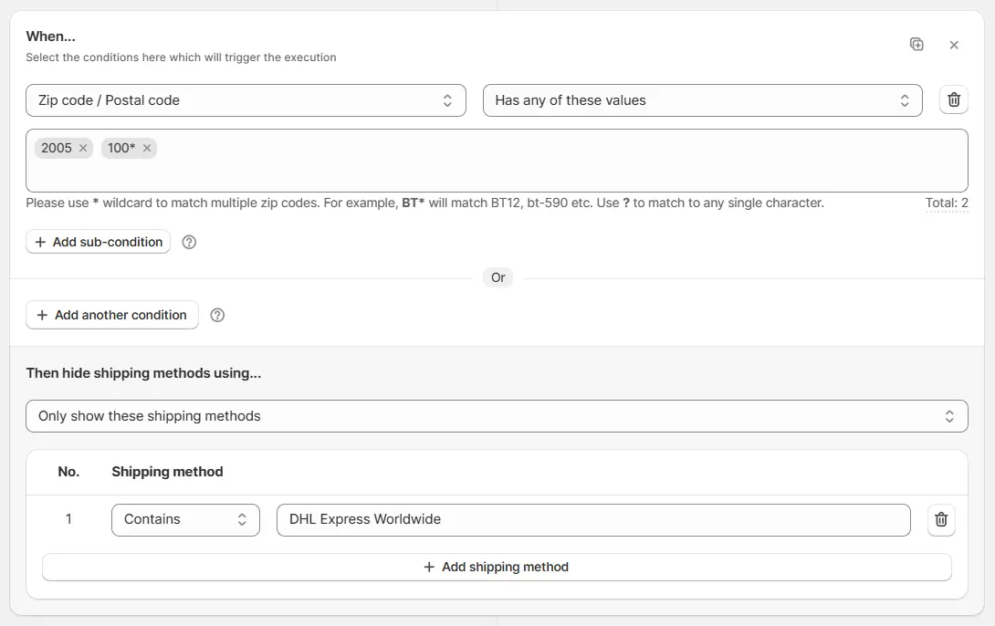Viewport: 995px width, 626px height.
Task: Click Add sub-condition button
Action: click(99, 242)
